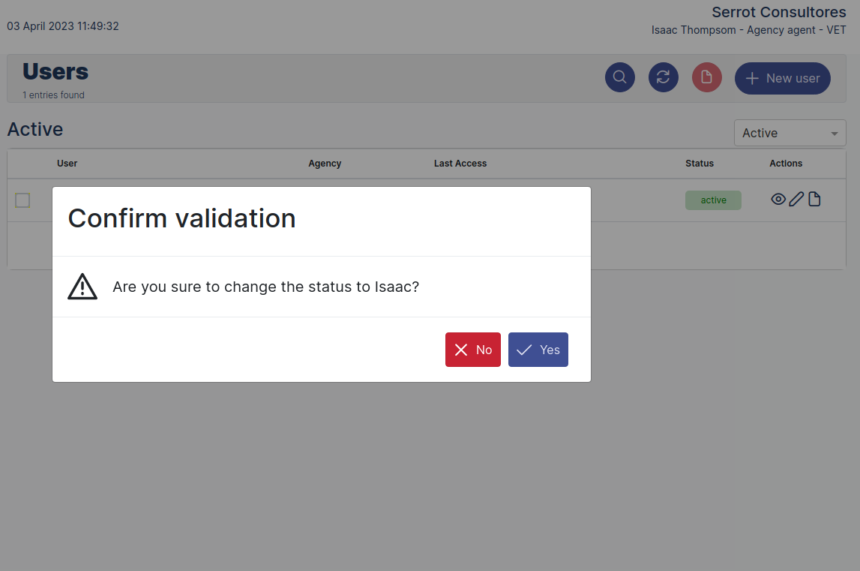
Task: Confirm validation by clicking Yes
Action: (538, 350)
